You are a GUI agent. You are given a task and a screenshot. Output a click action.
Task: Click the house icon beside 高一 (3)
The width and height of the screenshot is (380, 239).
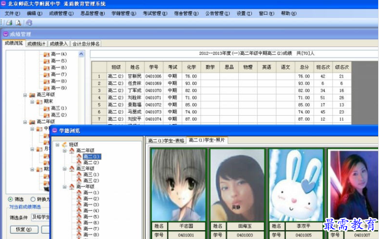pyautogui.click(x=79, y=205)
